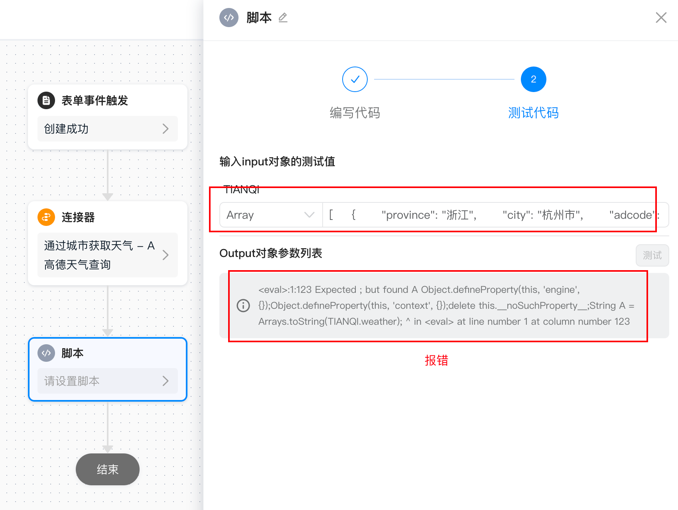The height and width of the screenshot is (510, 678).
Task: Click the script code icon in panel header
Action: [229, 18]
